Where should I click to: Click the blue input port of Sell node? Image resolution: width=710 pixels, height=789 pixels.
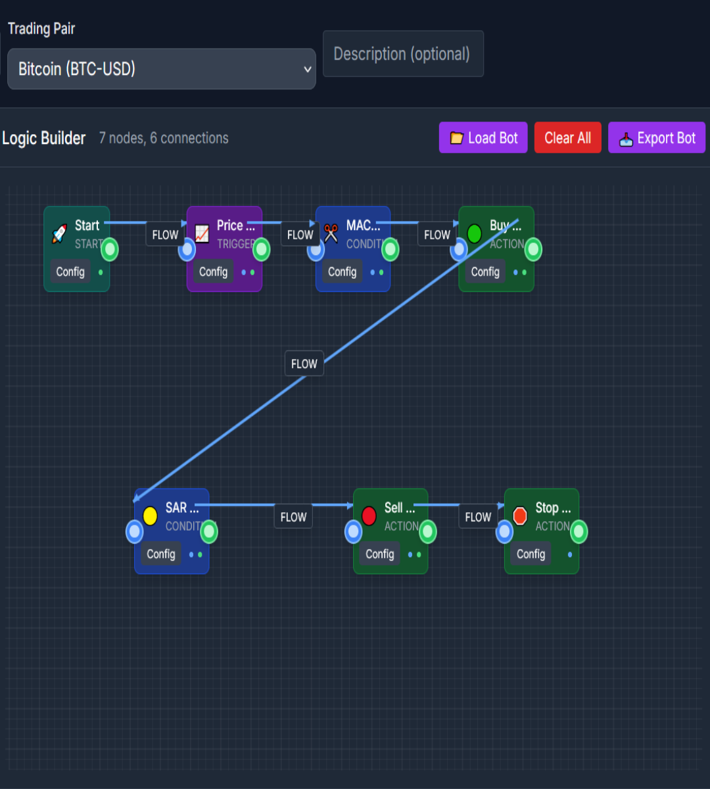coord(354,531)
